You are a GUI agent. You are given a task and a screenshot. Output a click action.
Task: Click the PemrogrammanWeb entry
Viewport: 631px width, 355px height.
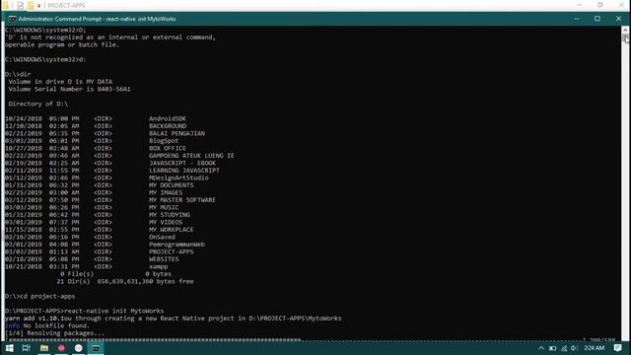[176, 245]
